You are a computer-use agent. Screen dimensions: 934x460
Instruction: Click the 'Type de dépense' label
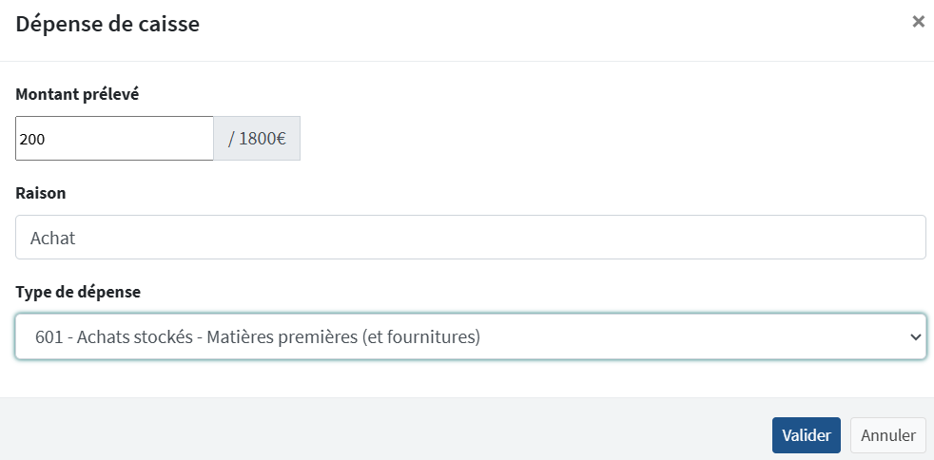click(x=78, y=292)
